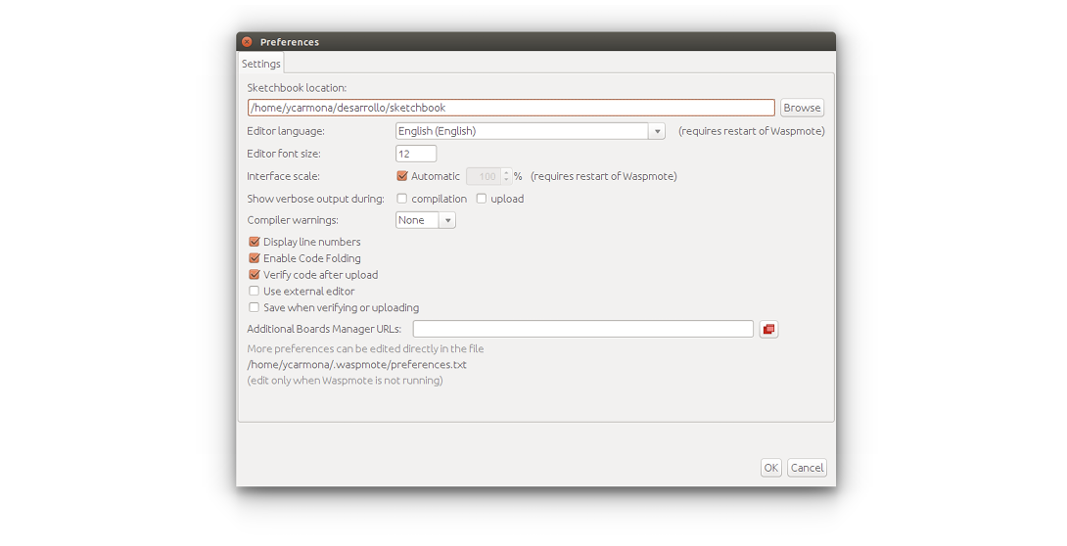The height and width of the screenshot is (546, 1067).
Task: Uncheck Verify code after upload
Action: (255, 275)
